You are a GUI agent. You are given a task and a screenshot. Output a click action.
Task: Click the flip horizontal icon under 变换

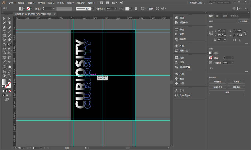pyautogui.click(x=234, y=40)
